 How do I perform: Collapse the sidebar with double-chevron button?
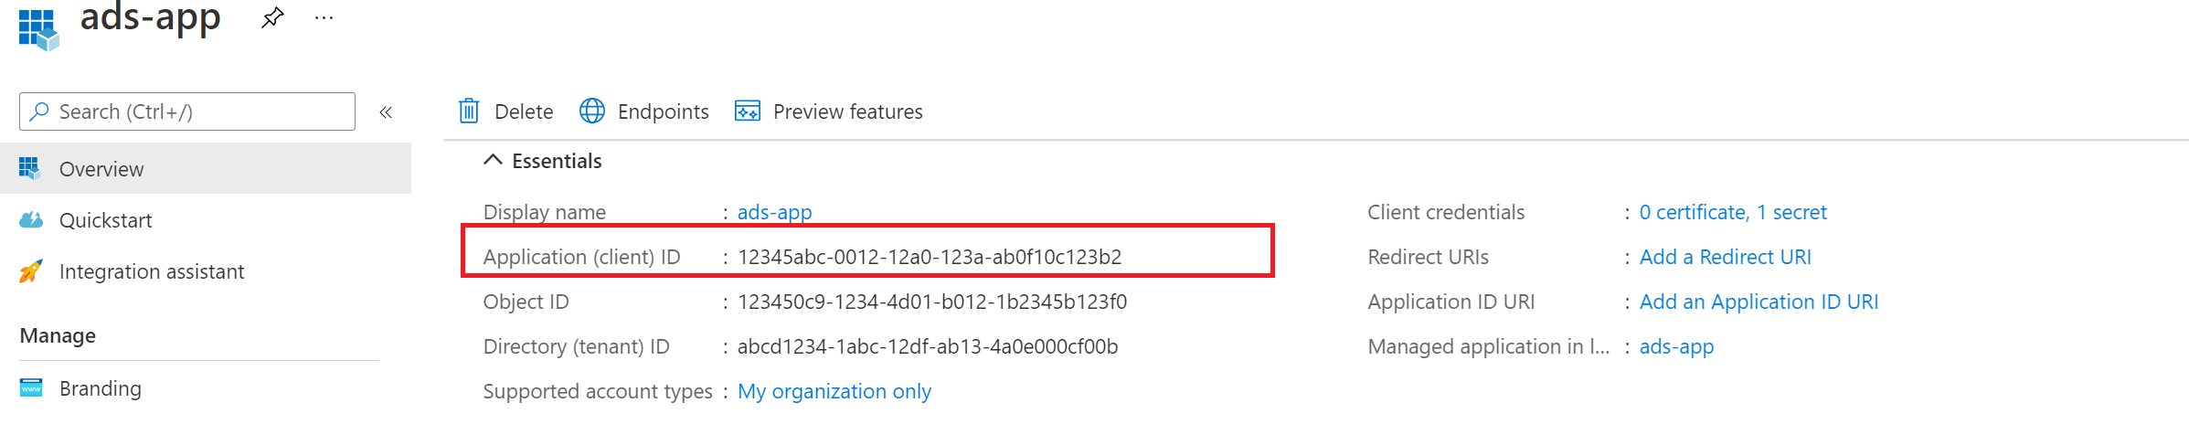386,112
